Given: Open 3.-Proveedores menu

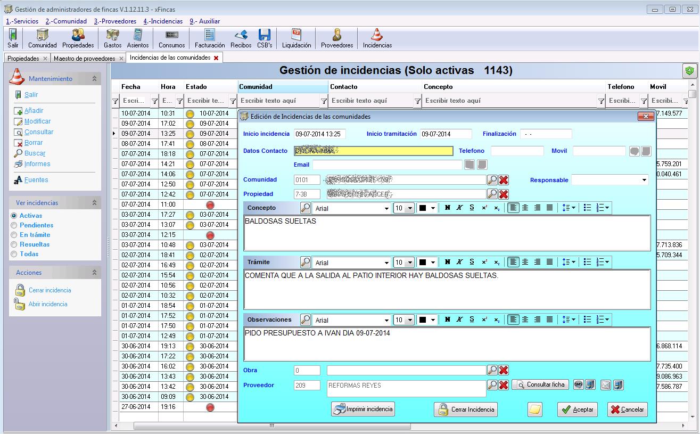Looking at the screenshot, I should pos(115,21).
